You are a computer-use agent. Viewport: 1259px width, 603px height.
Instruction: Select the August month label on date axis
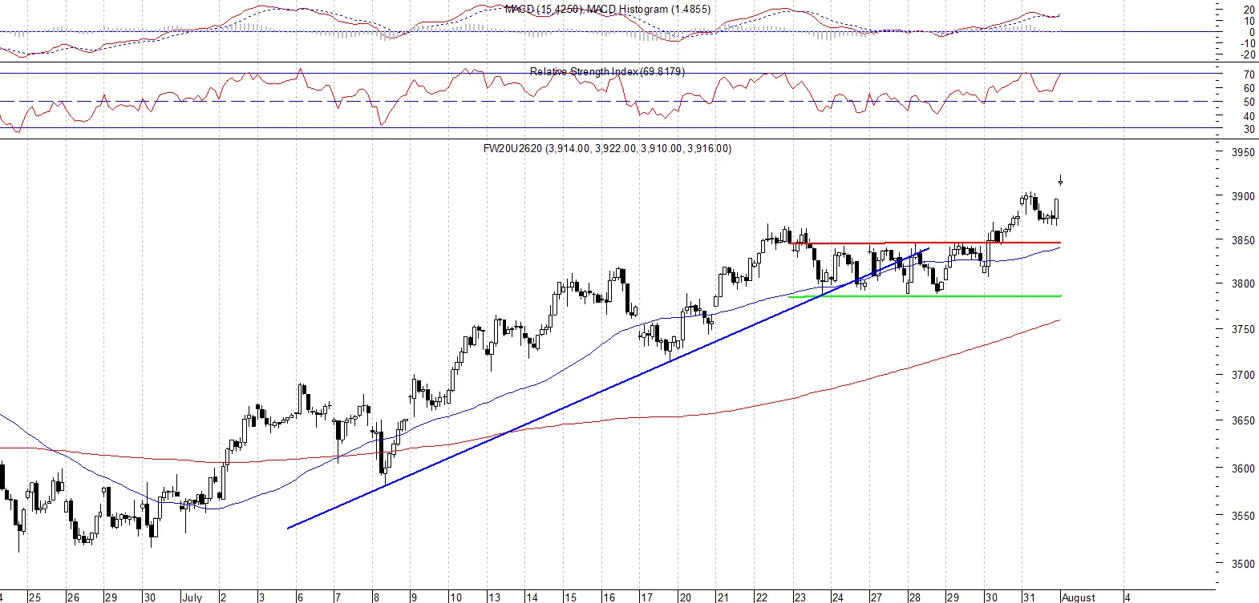click(x=1079, y=597)
